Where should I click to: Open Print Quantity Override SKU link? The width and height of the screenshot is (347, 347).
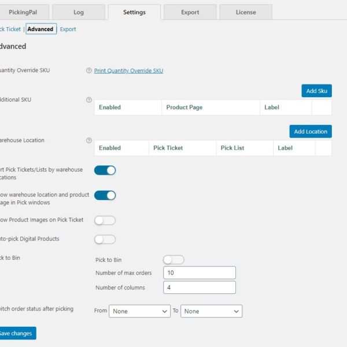click(128, 71)
